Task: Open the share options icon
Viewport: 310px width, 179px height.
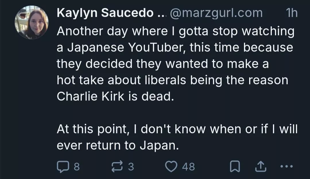Action: pyautogui.click(x=261, y=167)
